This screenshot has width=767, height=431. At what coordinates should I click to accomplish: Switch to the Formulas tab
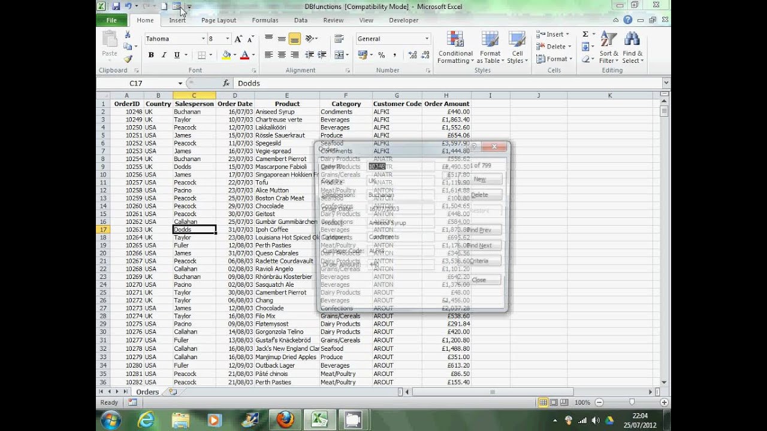point(265,20)
